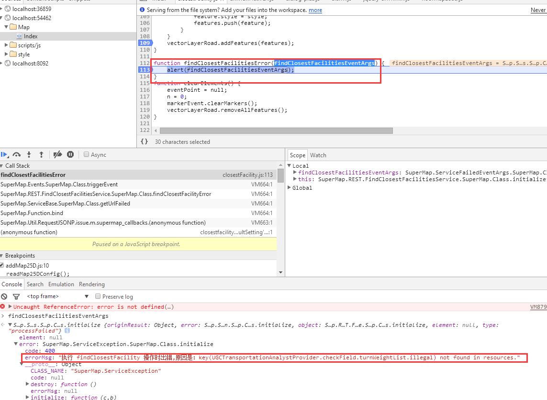
Task: Select Index file in tree
Action: pos(68,36)
